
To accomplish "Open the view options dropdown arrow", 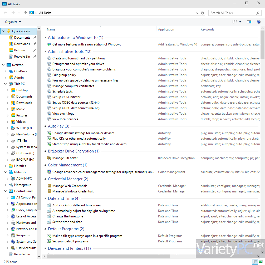I will (x=240, y=22).
